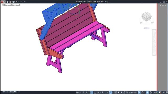Open the redo history dropdown arrow
Image resolution: width=168 pixels, height=94 pixels.
[23, 2]
